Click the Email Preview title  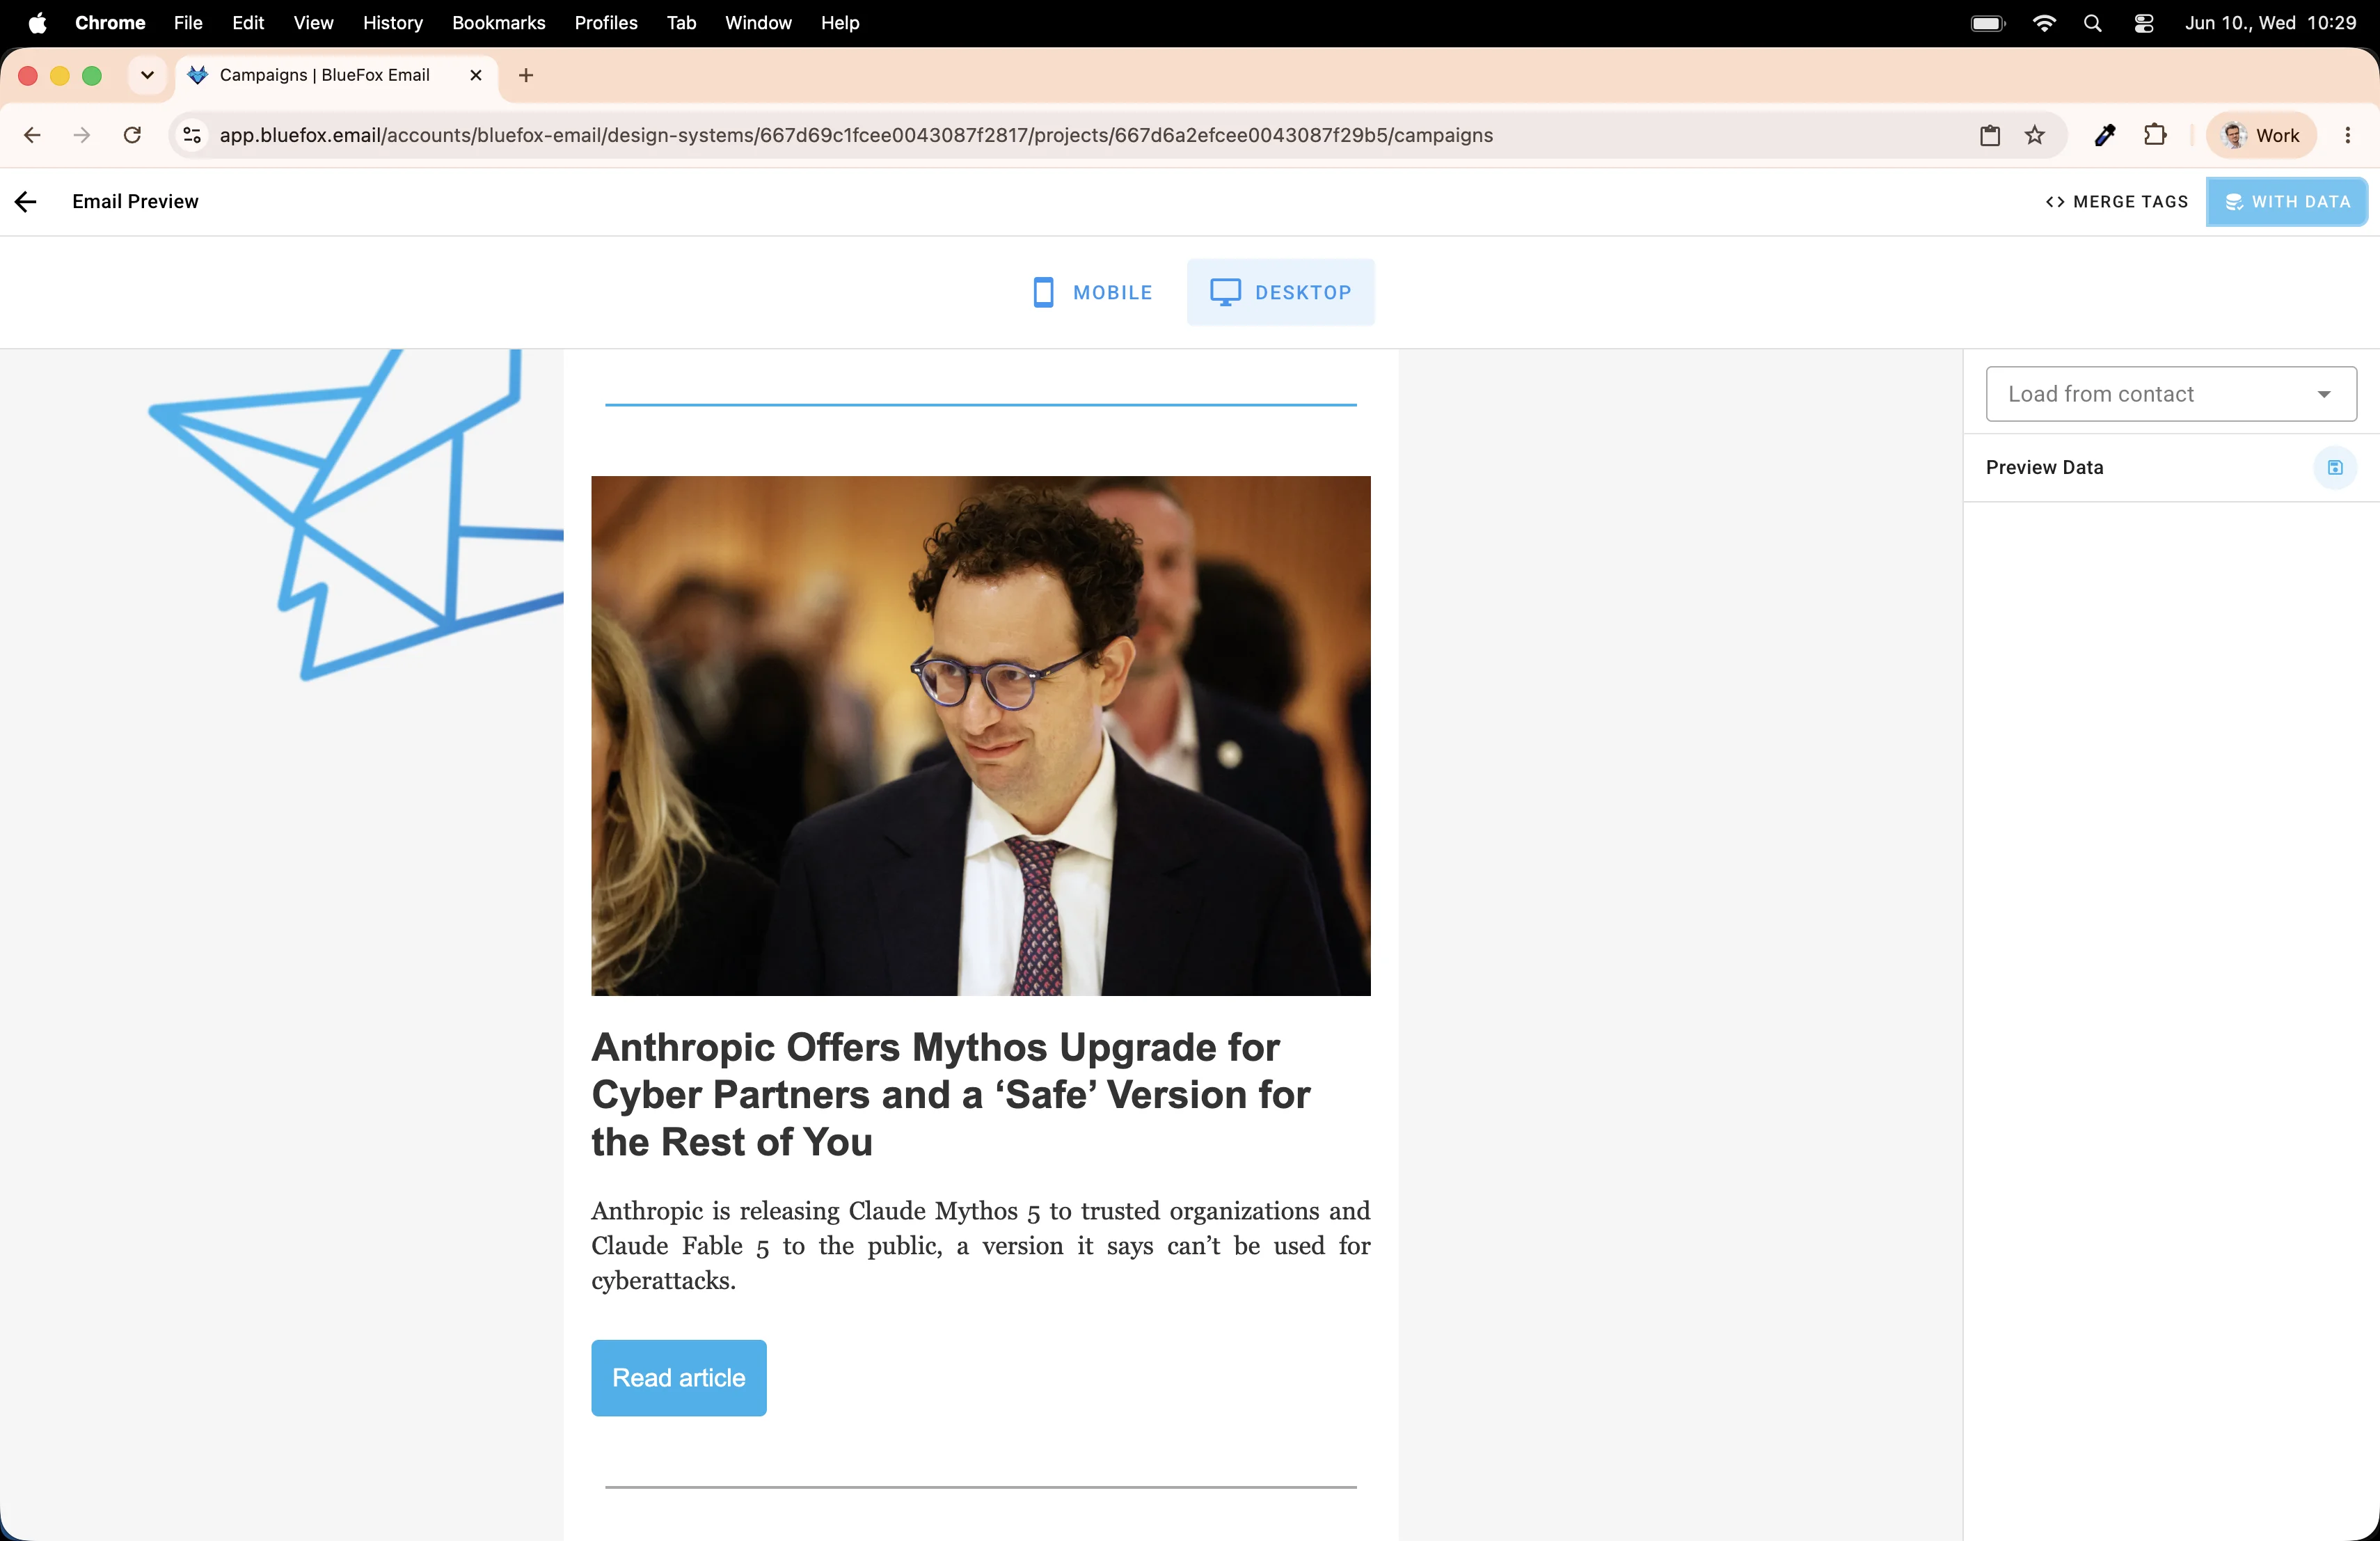pos(135,202)
